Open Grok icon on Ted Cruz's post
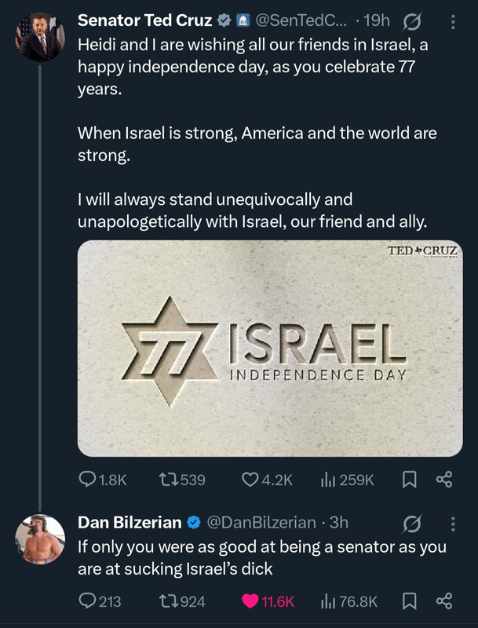 pyautogui.click(x=411, y=22)
